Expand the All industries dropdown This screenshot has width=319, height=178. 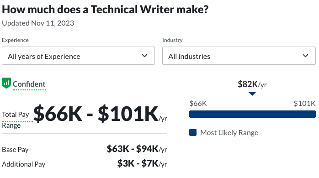(239, 56)
